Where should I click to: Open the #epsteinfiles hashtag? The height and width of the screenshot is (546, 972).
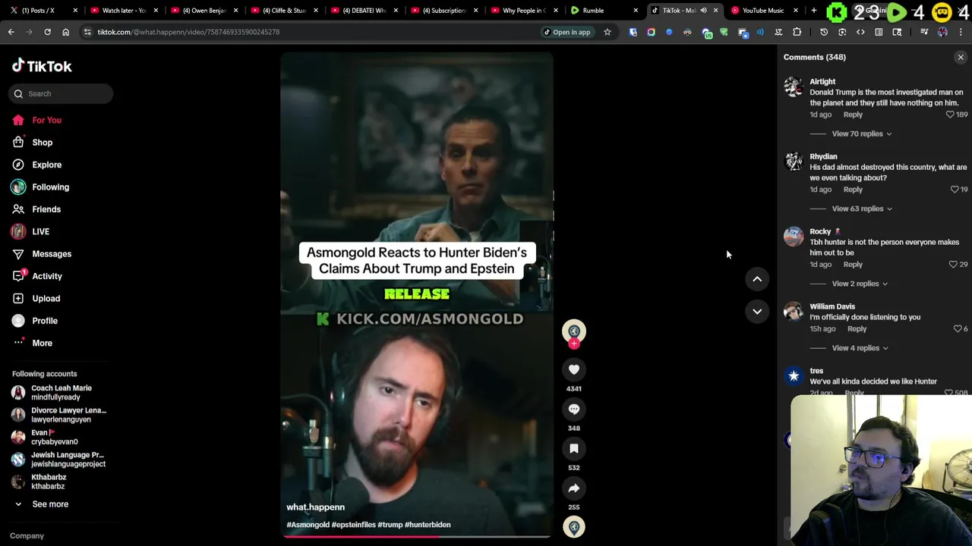click(x=353, y=525)
